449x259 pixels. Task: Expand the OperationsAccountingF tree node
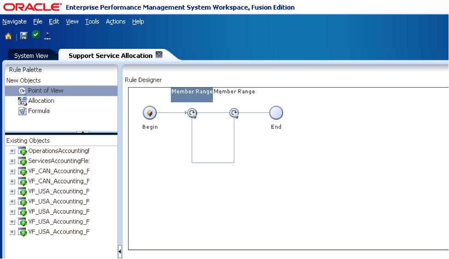[x=12, y=151]
